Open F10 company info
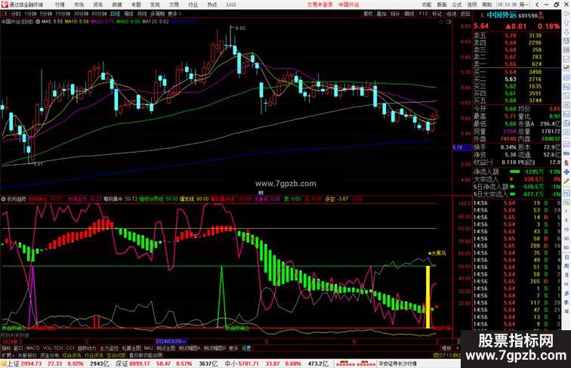 click(x=423, y=14)
